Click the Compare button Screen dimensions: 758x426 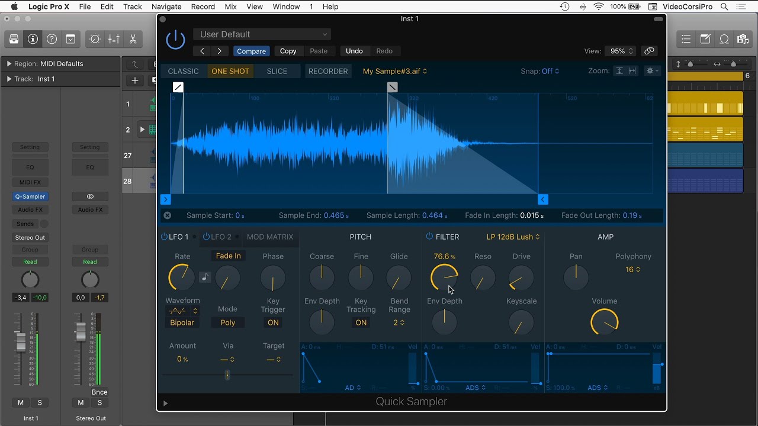tap(251, 51)
